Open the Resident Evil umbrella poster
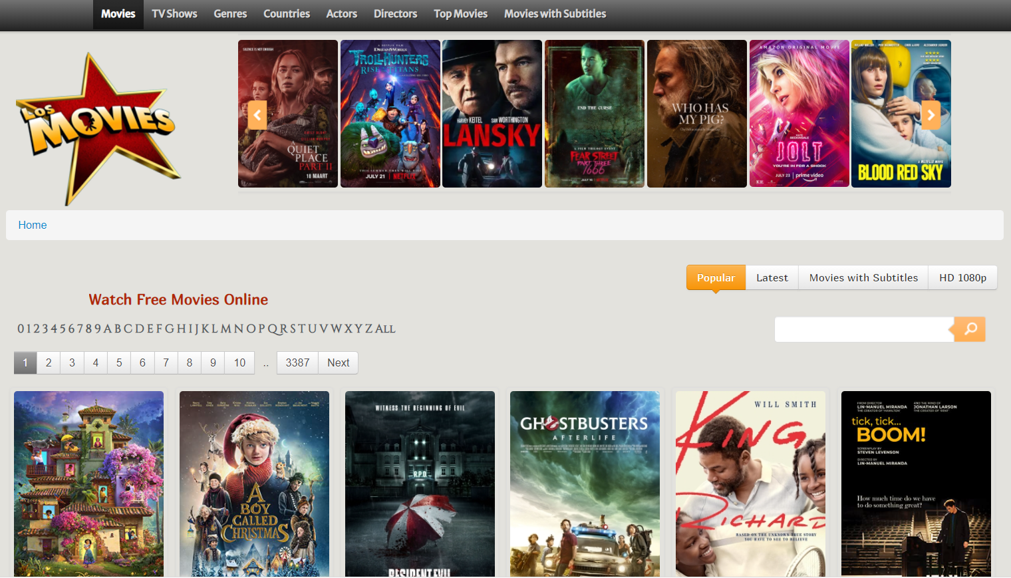Image resolution: width=1011 pixels, height=578 pixels. (420, 484)
